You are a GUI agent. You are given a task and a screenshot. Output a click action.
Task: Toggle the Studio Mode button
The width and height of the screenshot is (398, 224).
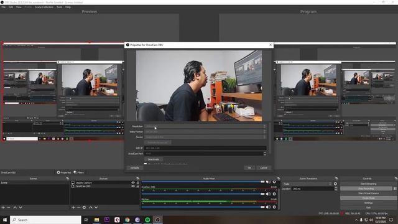click(368, 198)
